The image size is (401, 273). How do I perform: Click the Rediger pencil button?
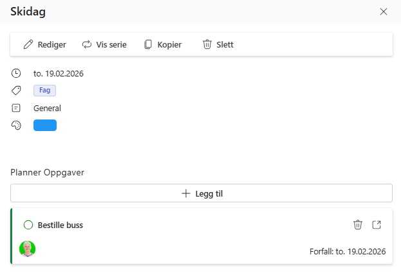(44, 44)
